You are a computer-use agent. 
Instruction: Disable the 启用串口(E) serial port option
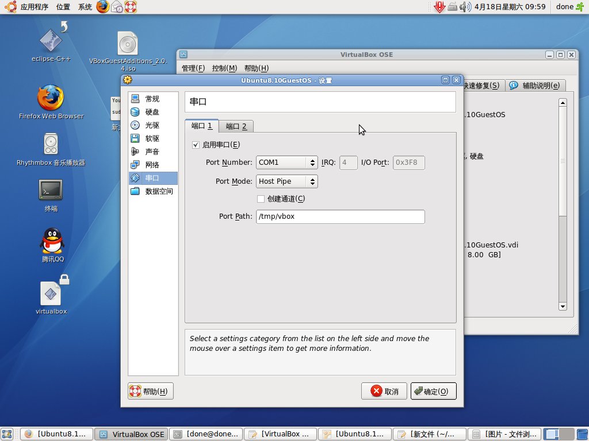196,145
